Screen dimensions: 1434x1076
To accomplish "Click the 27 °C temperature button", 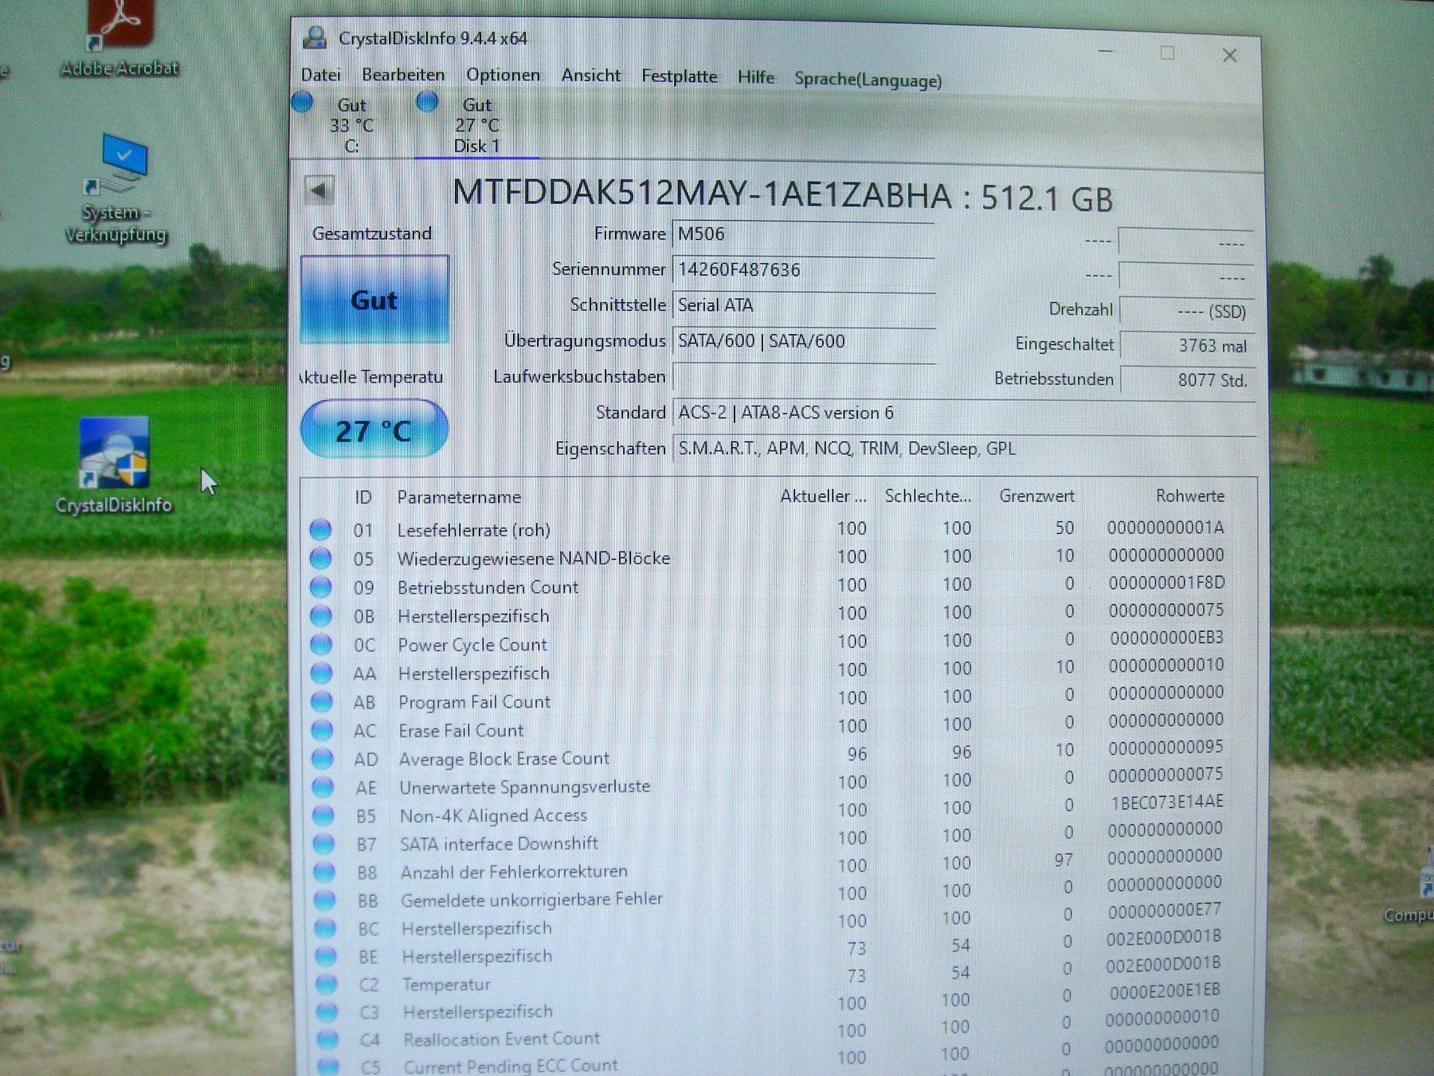I will coord(374,430).
